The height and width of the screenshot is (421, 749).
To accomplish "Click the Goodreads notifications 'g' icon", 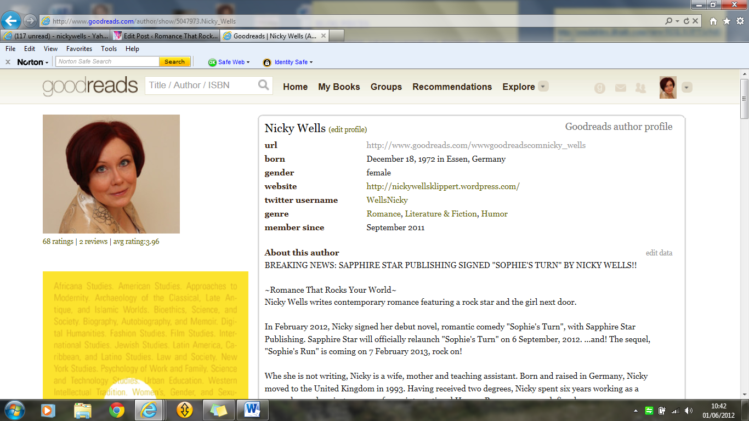I will coord(600,88).
